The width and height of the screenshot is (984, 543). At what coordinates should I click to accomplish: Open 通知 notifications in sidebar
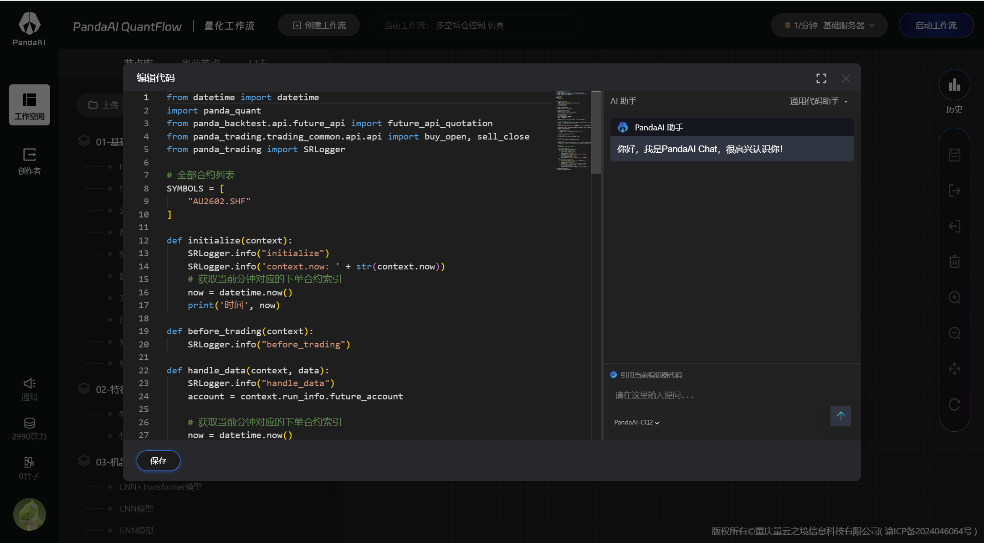point(30,389)
